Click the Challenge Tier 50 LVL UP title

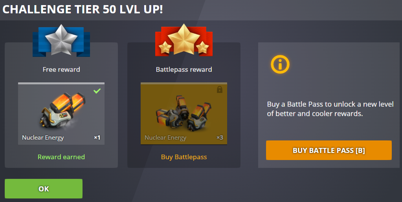pyautogui.click(x=83, y=9)
